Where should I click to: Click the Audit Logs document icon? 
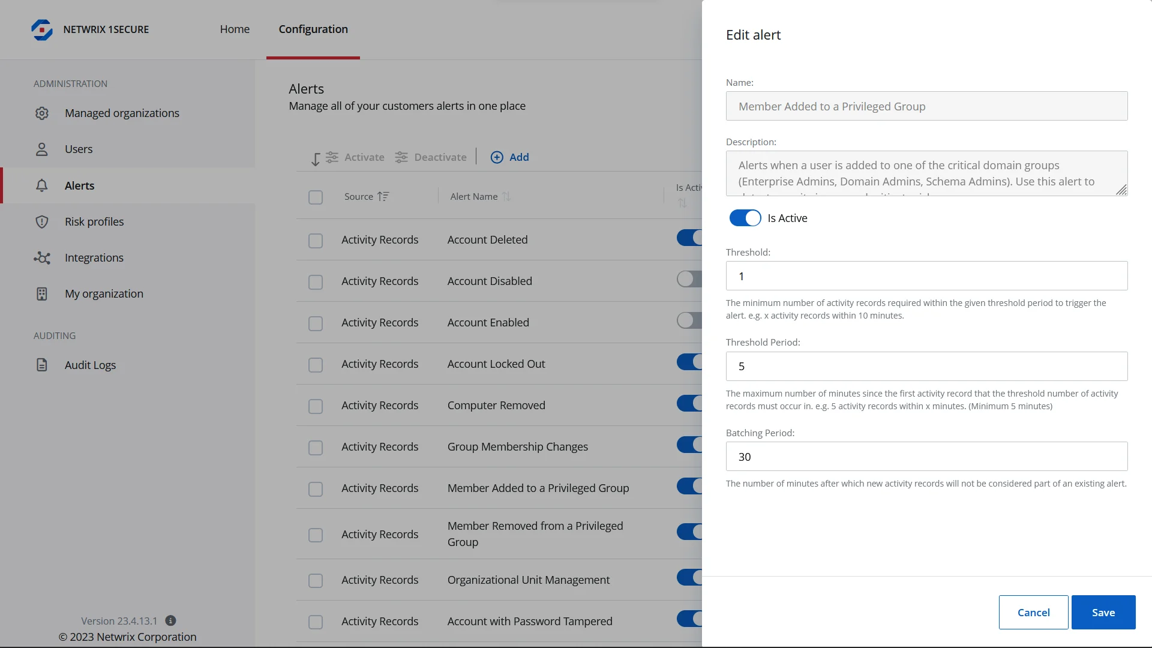point(41,365)
